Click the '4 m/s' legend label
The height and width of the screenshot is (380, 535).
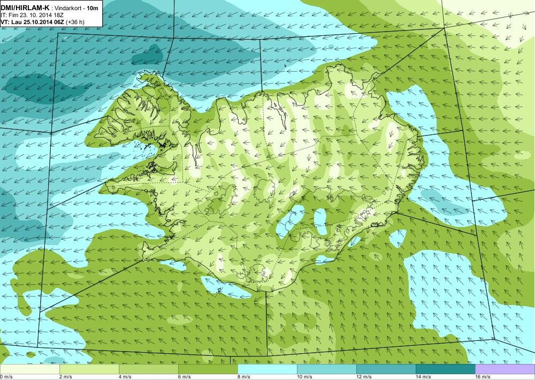tap(125, 377)
